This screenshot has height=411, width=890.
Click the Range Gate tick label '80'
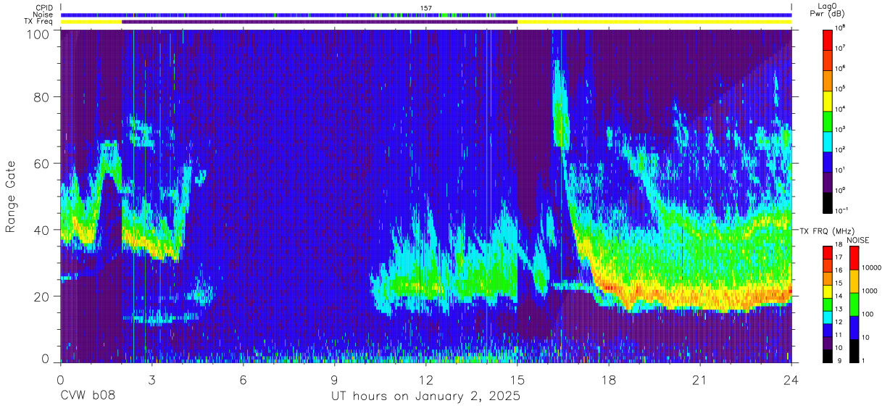43,96
